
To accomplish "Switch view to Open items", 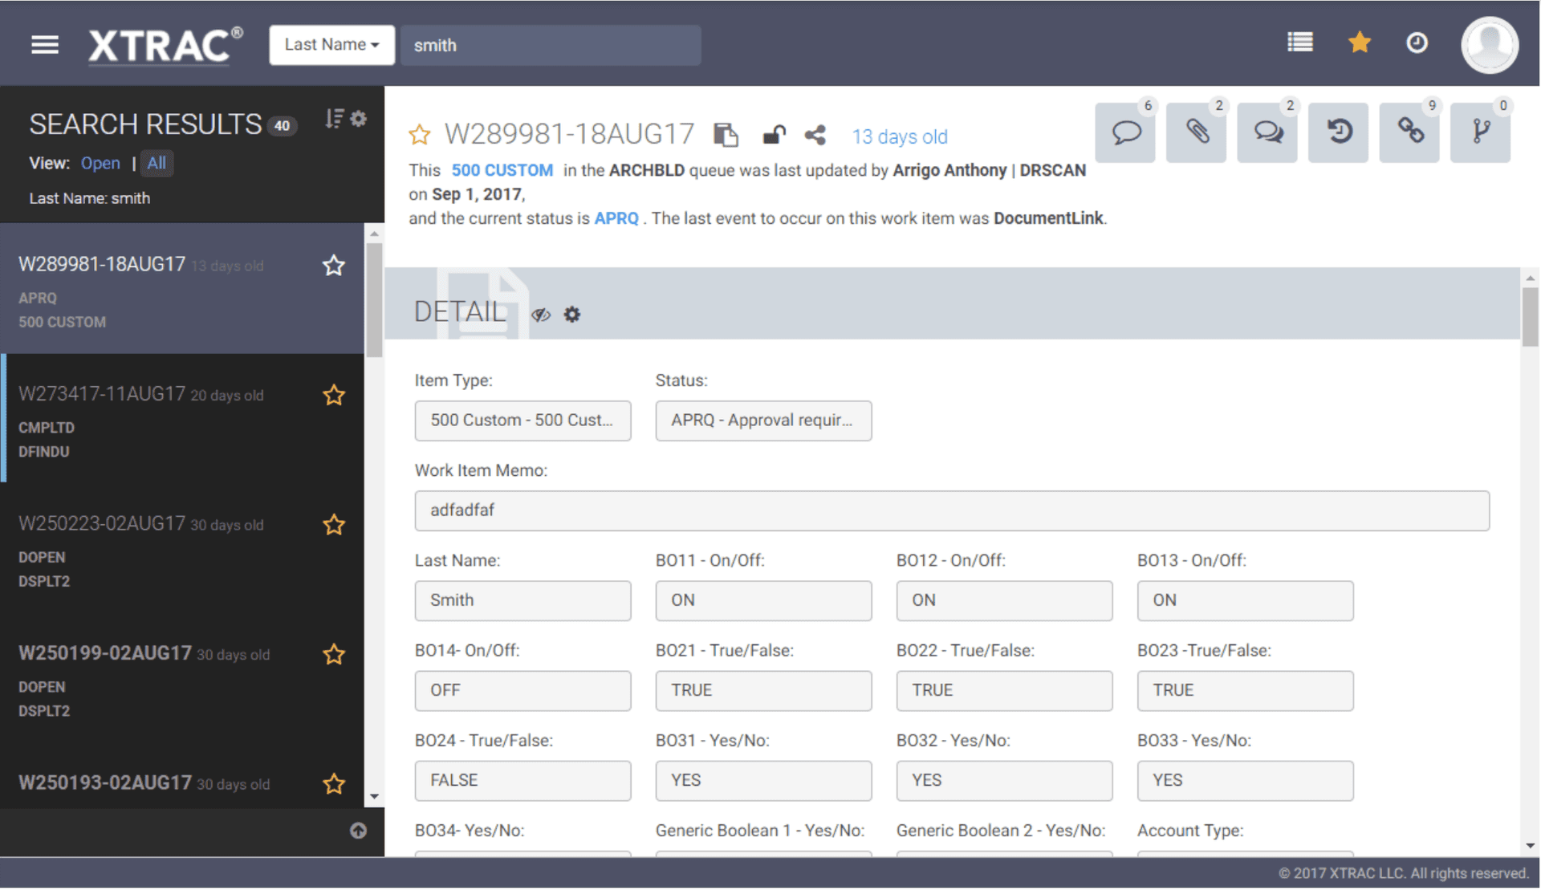I will pyautogui.click(x=100, y=163).
